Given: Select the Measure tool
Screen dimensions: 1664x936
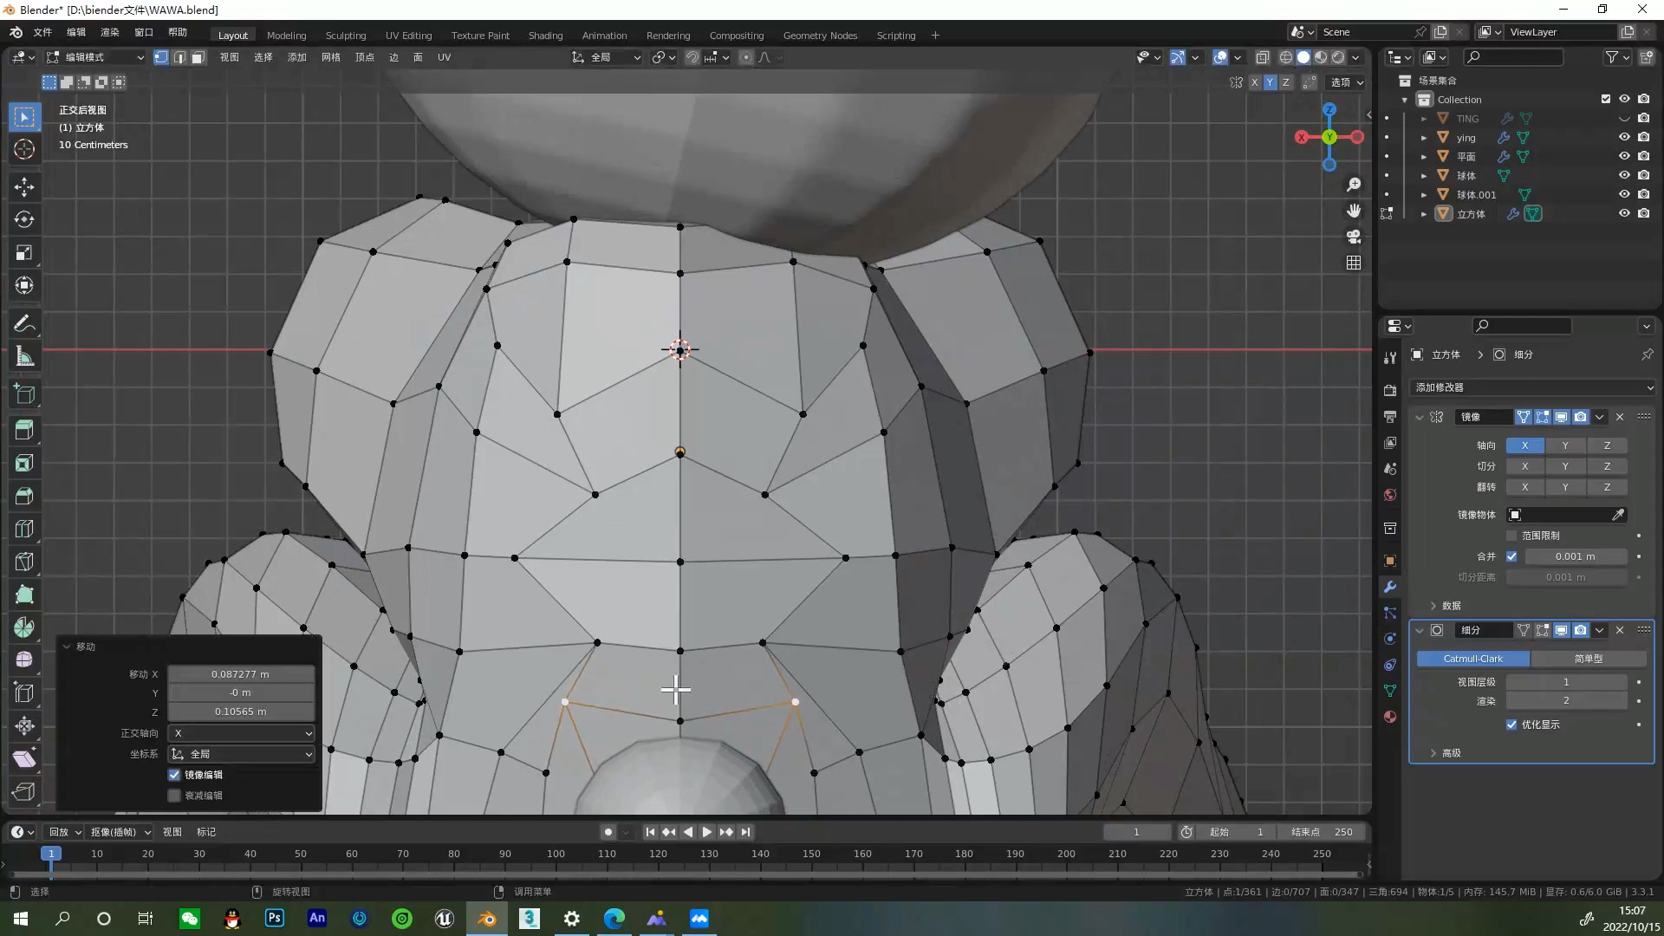Looking at the screenshot, I should coord(24,357).
